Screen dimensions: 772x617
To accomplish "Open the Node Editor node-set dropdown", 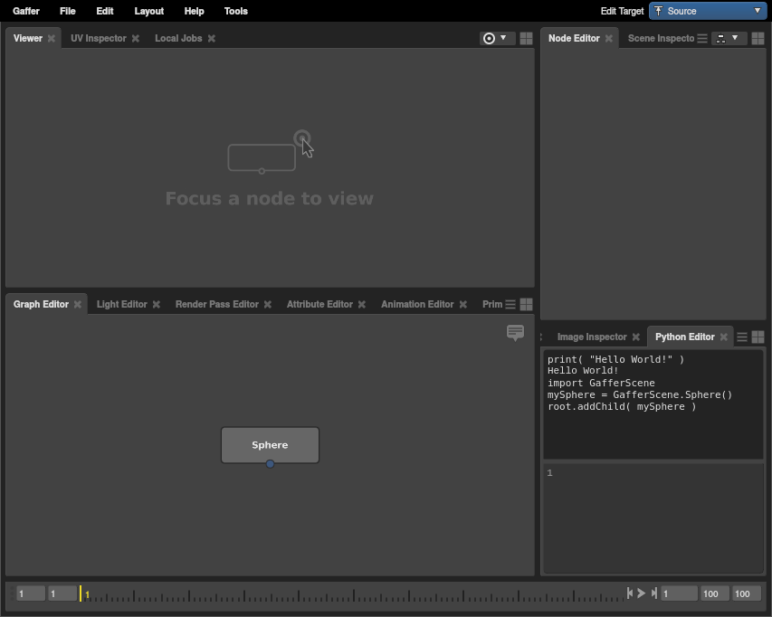I will 728,38.
